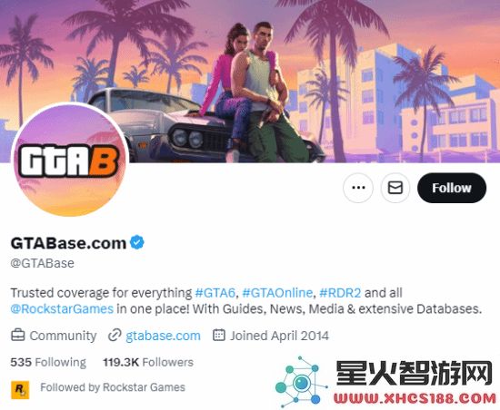Follow the GTABase account
The image size is (500, 410).
coord(452,188)
